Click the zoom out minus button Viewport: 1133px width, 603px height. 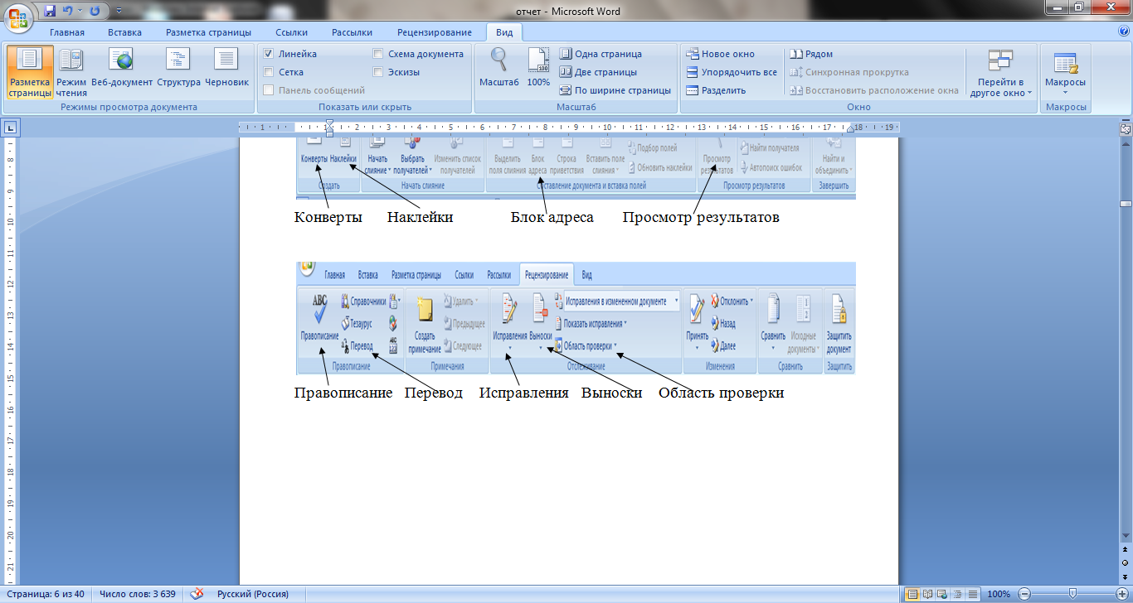point(1024,594)
